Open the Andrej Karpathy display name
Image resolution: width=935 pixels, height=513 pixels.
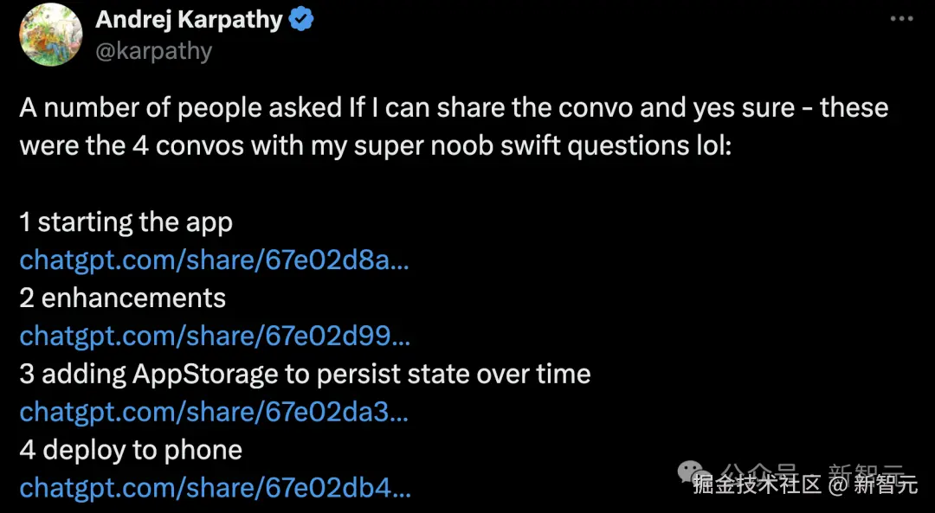[189, 20]
